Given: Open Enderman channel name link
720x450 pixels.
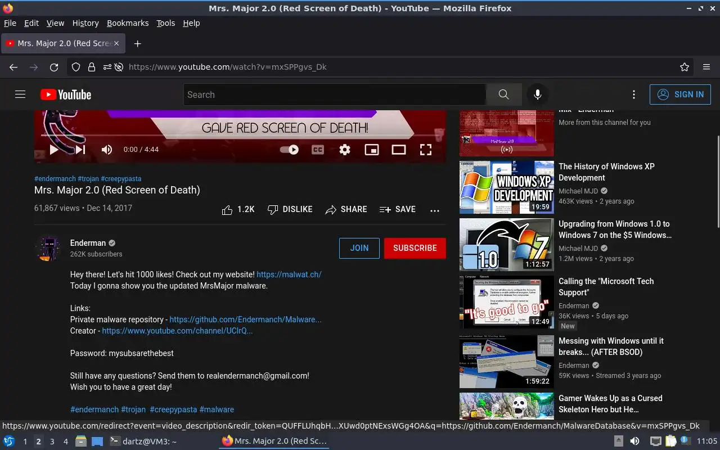Looking at the screenshot, I should pos(88,243).
